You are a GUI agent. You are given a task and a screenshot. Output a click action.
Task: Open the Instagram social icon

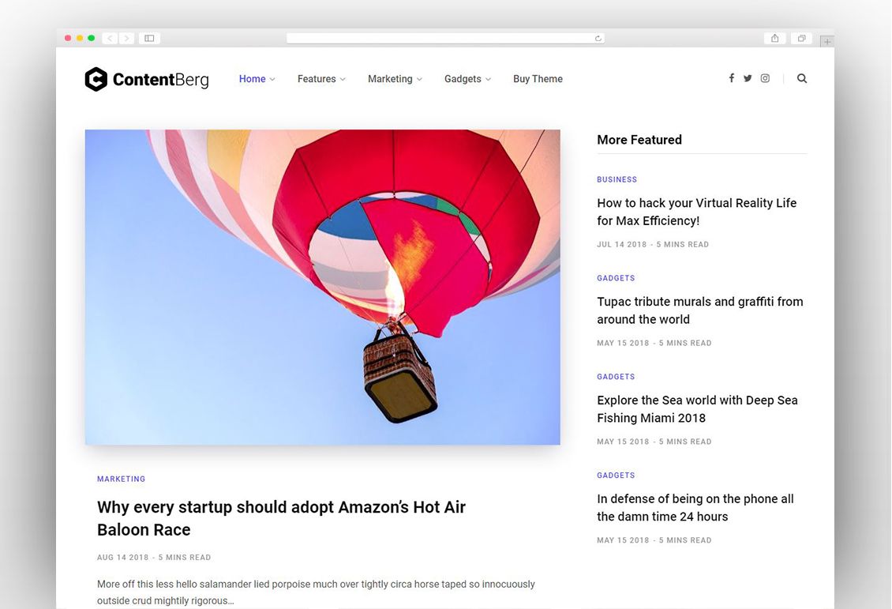765,78
